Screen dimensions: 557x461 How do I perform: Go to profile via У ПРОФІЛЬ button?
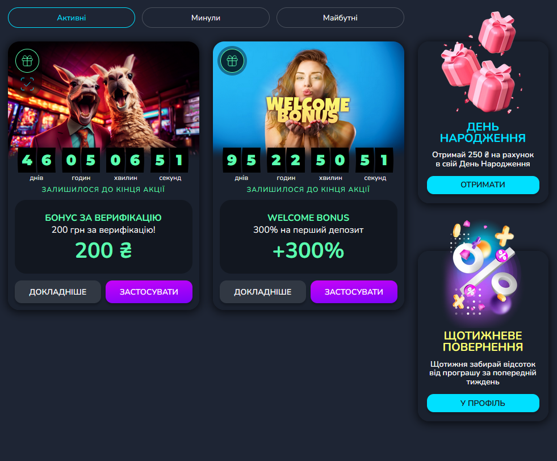point(483,403)
